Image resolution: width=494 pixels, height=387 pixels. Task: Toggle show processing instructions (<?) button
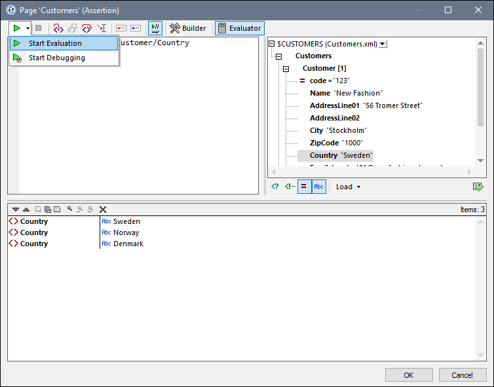tap(275, 187)
